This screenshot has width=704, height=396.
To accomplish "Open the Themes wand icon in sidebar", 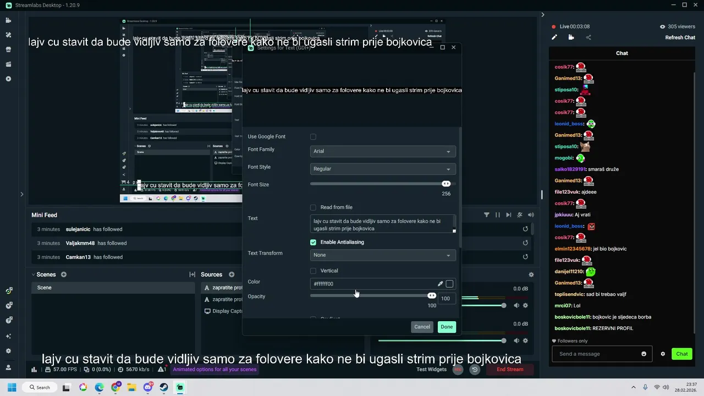I will click(8, 35).
